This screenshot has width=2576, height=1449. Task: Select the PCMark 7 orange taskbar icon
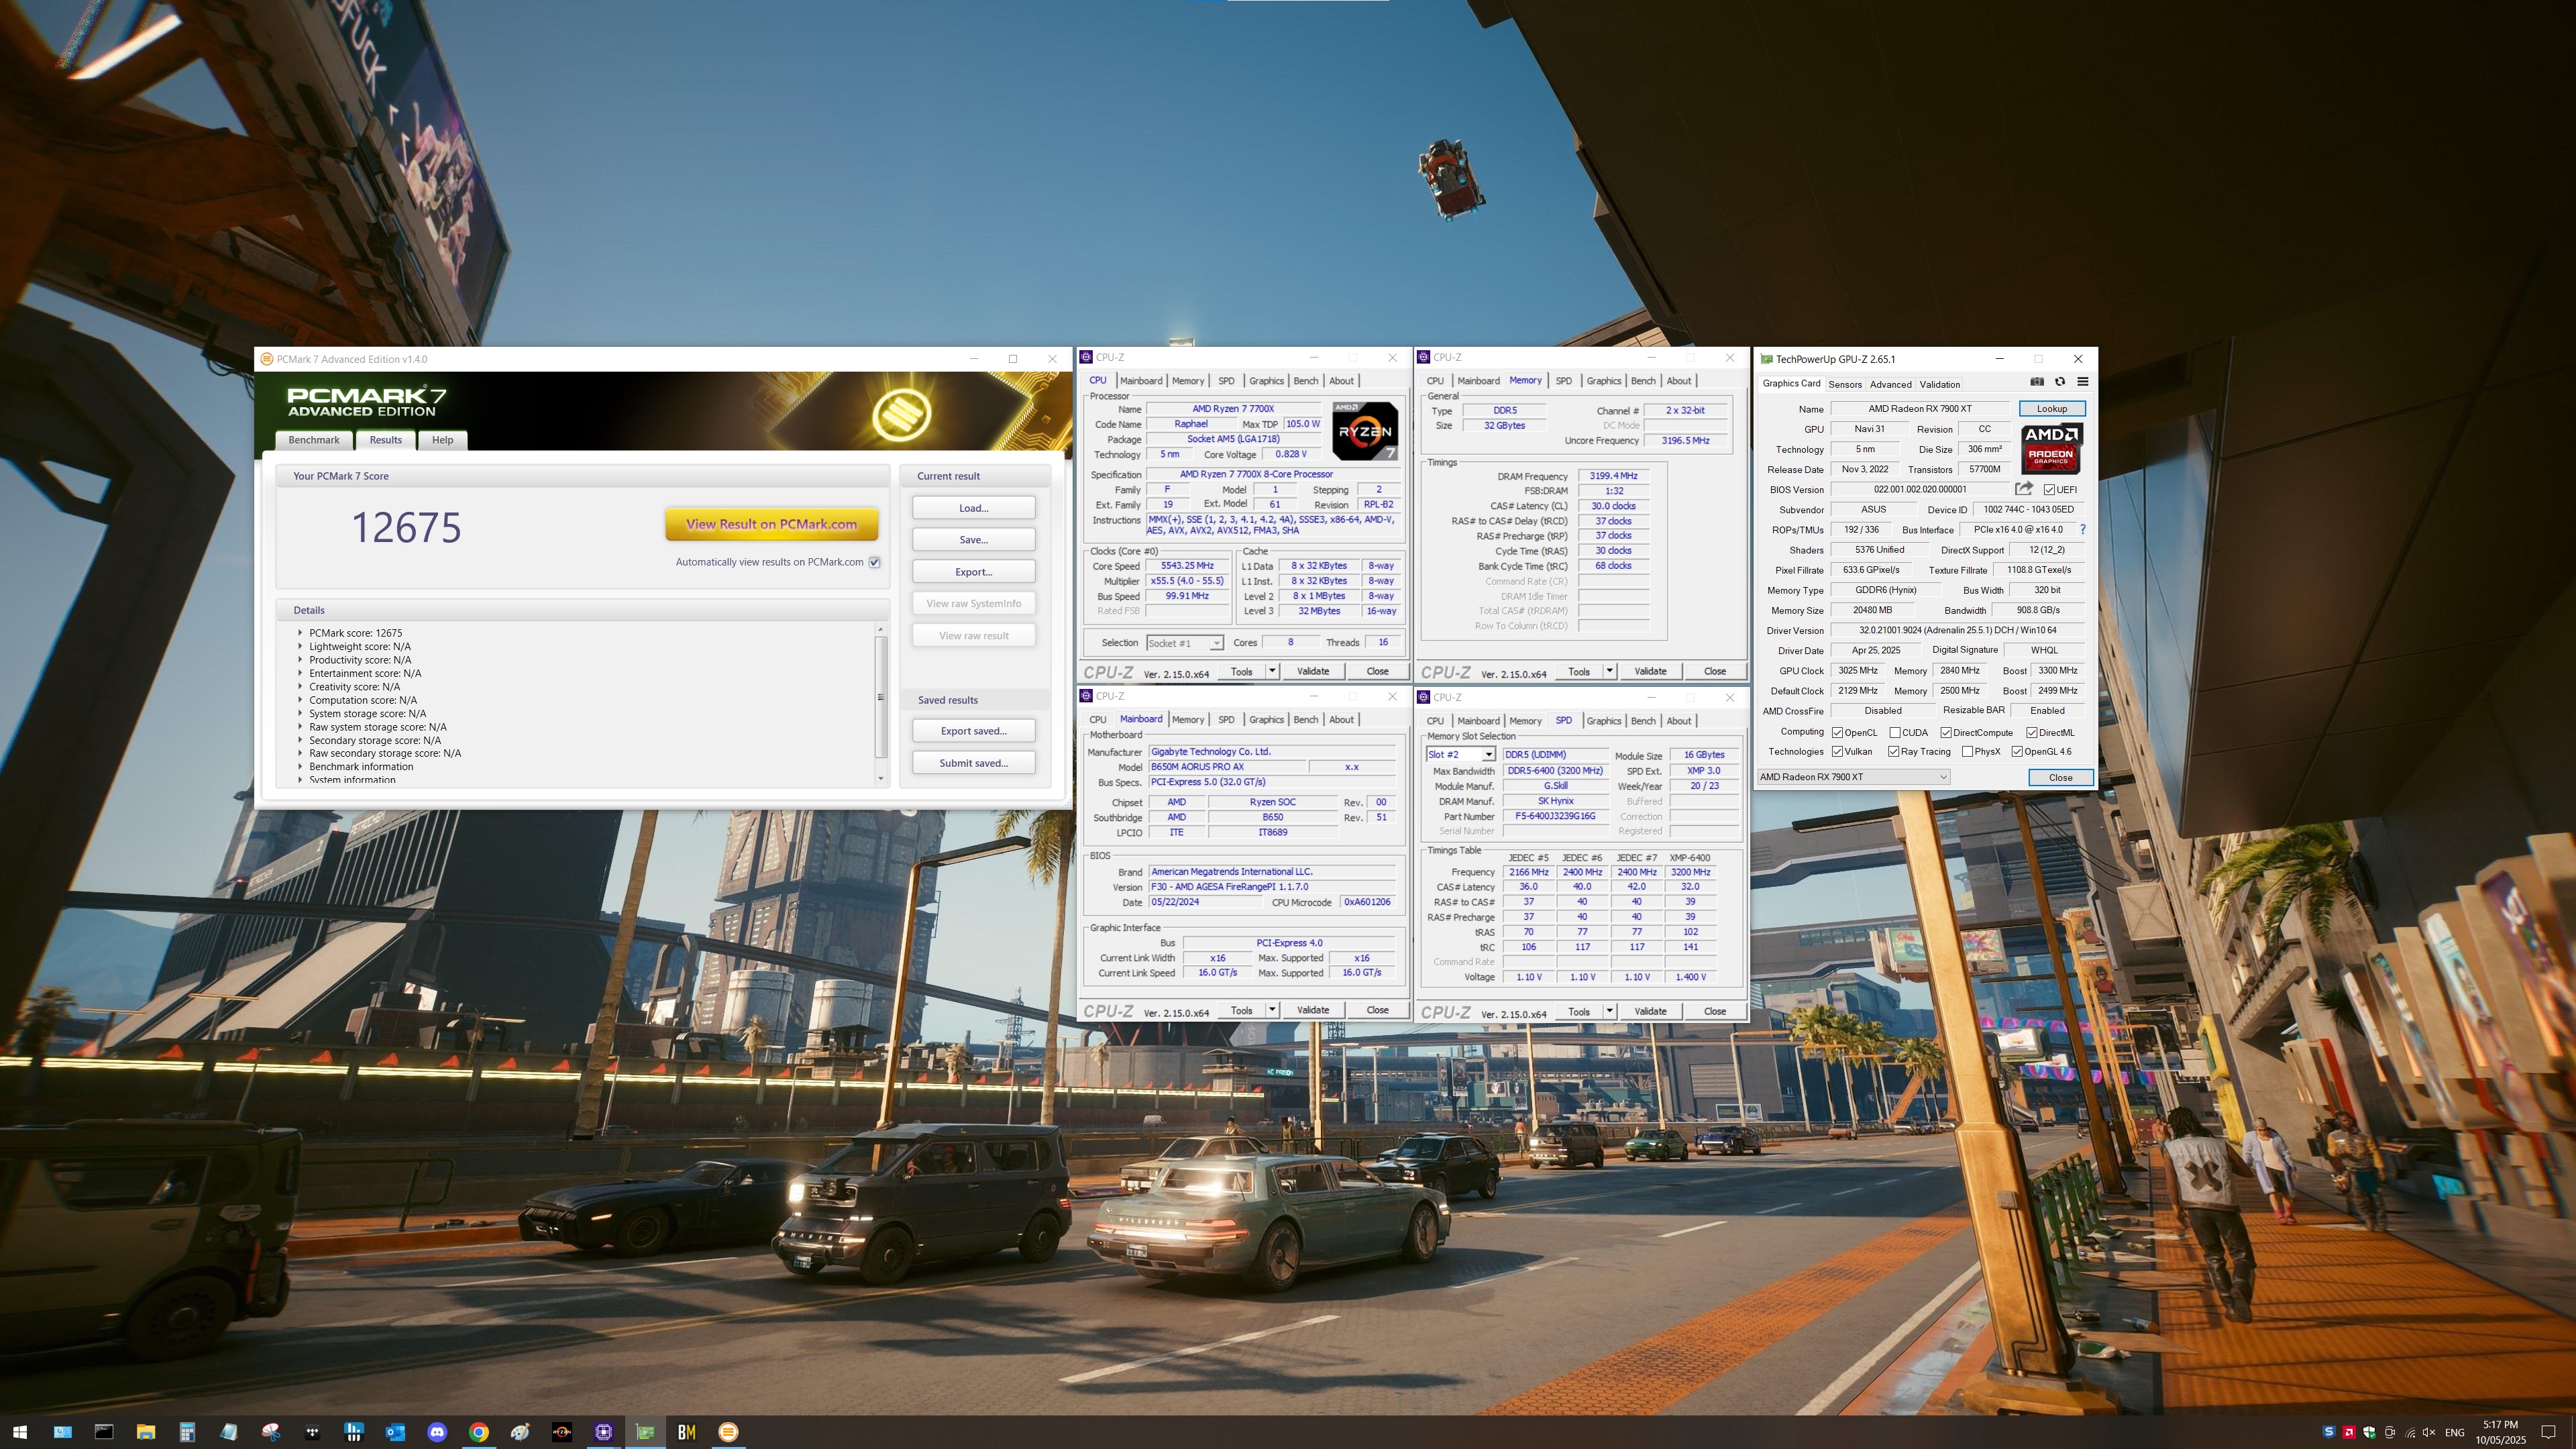(x=729, y=1432)
